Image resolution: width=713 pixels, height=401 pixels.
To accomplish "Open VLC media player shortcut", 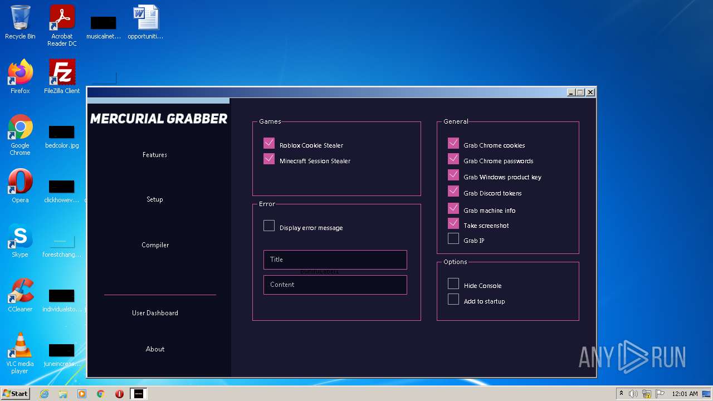I will tap(20, 353).
